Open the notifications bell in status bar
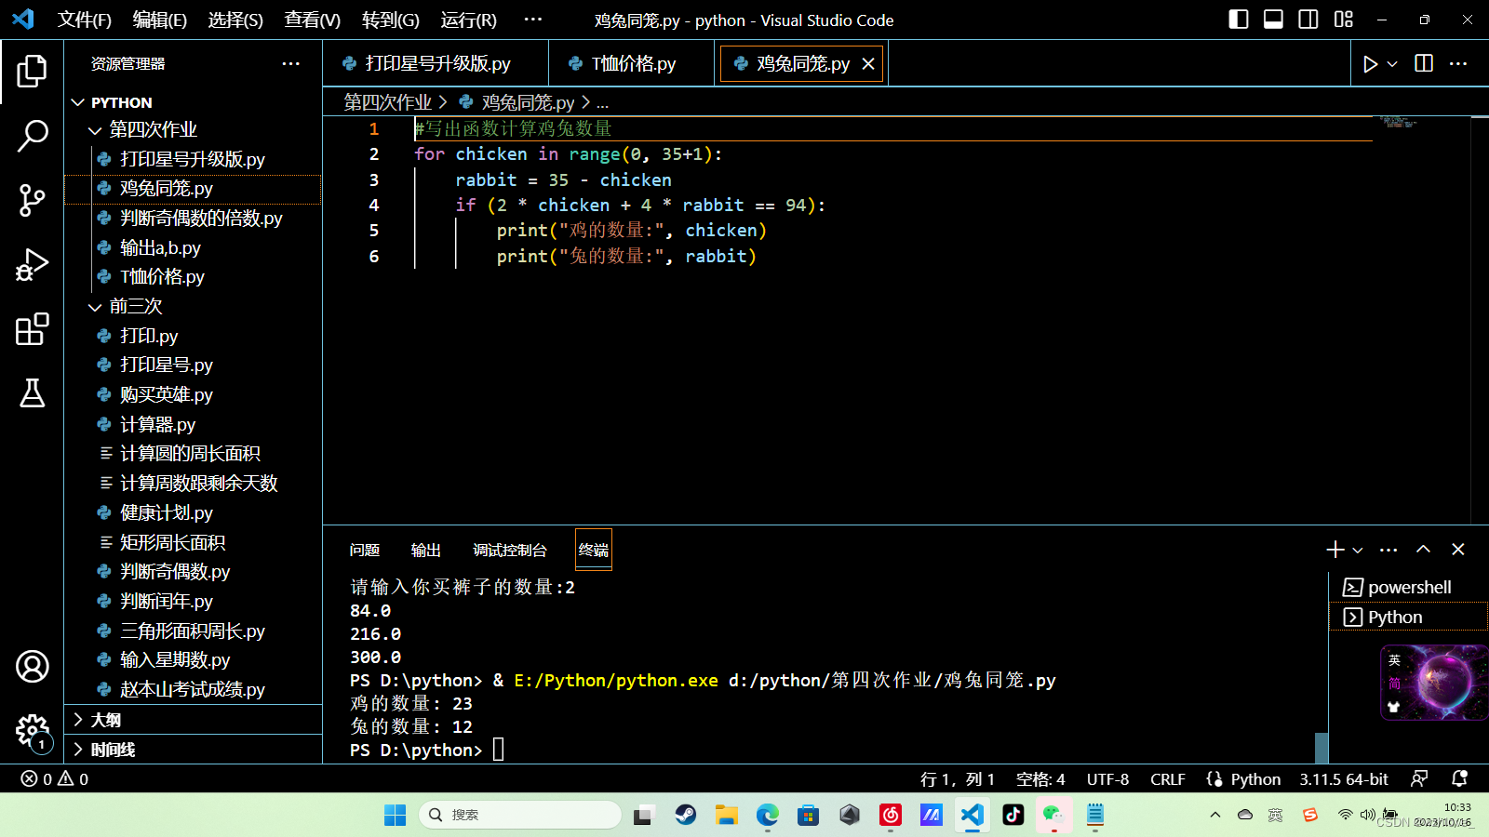Image resolution: width=1489 pixels, height=837 pixels. [x=1459, y=779]
